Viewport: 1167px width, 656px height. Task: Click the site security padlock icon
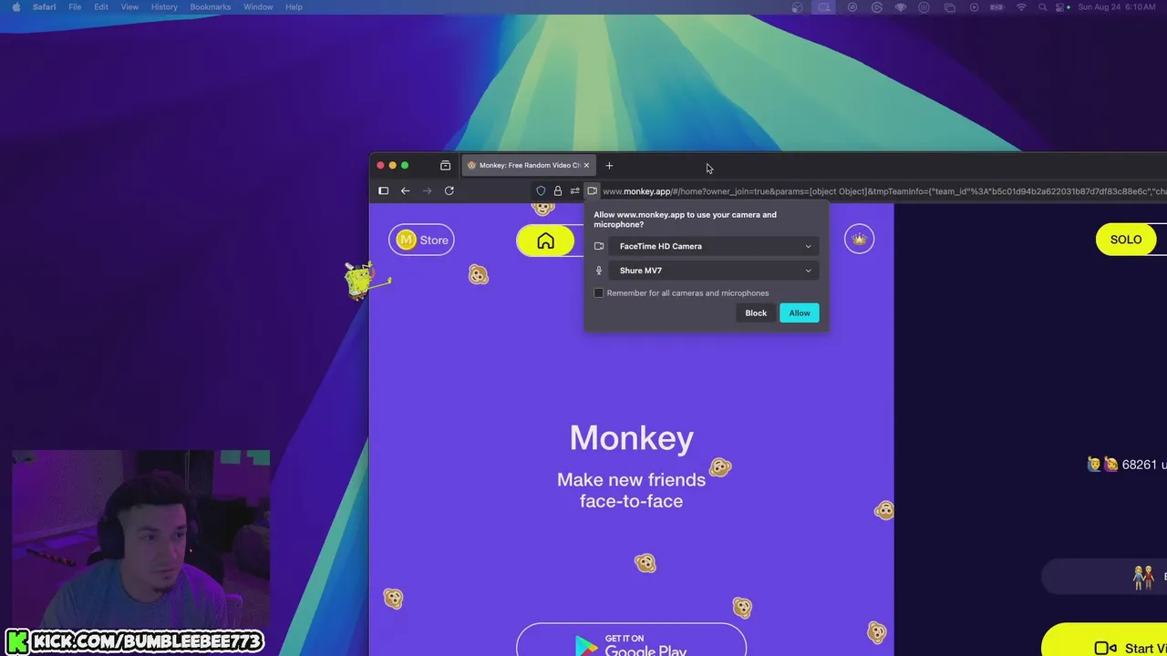557,190
